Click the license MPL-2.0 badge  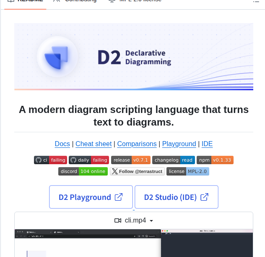coord(187,171)
